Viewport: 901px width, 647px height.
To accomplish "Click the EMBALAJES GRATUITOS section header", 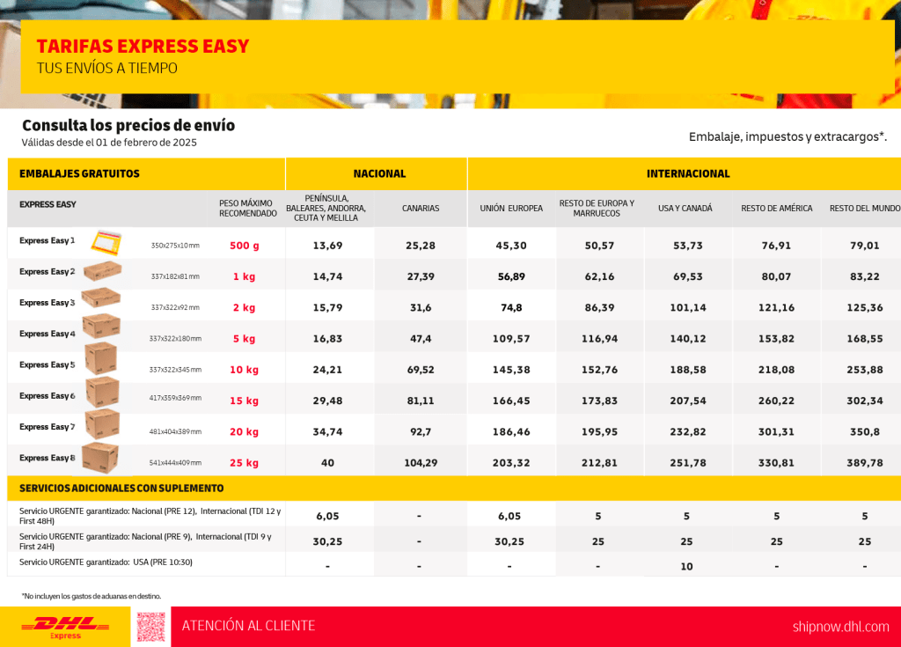I will [80, 173].
